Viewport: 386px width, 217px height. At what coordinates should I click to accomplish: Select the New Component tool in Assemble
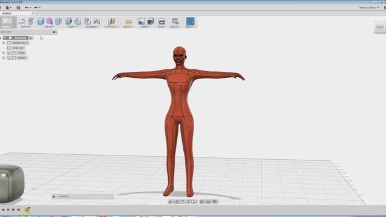[87, 21]
